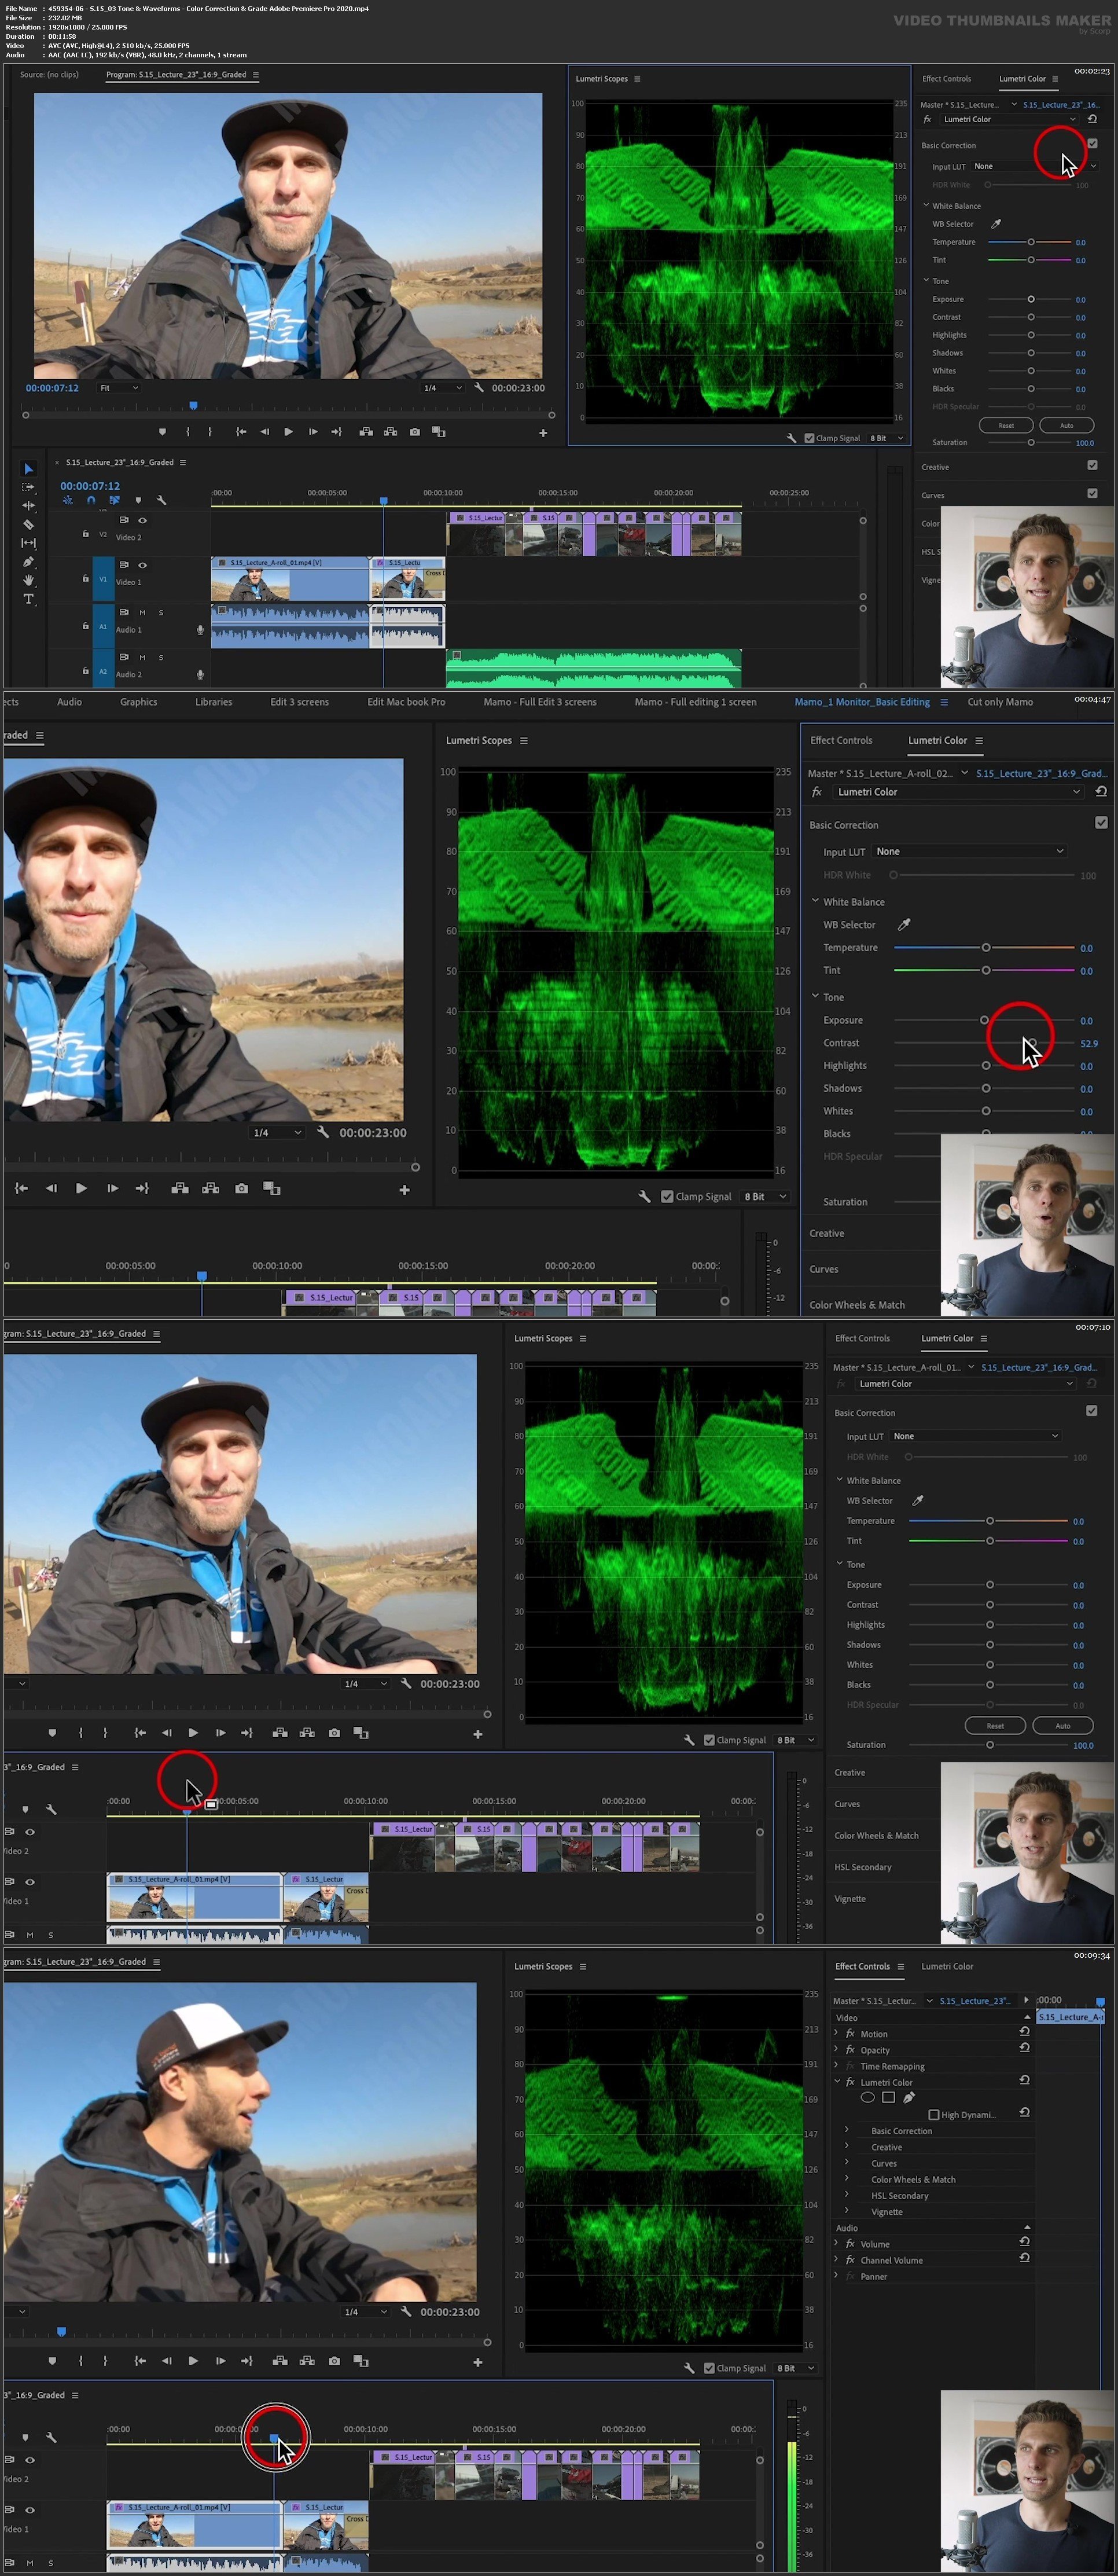Choose pen mask under Lumetri Color effect
This screenshot has width=1118, height=2576.
tap(908, 2097)
